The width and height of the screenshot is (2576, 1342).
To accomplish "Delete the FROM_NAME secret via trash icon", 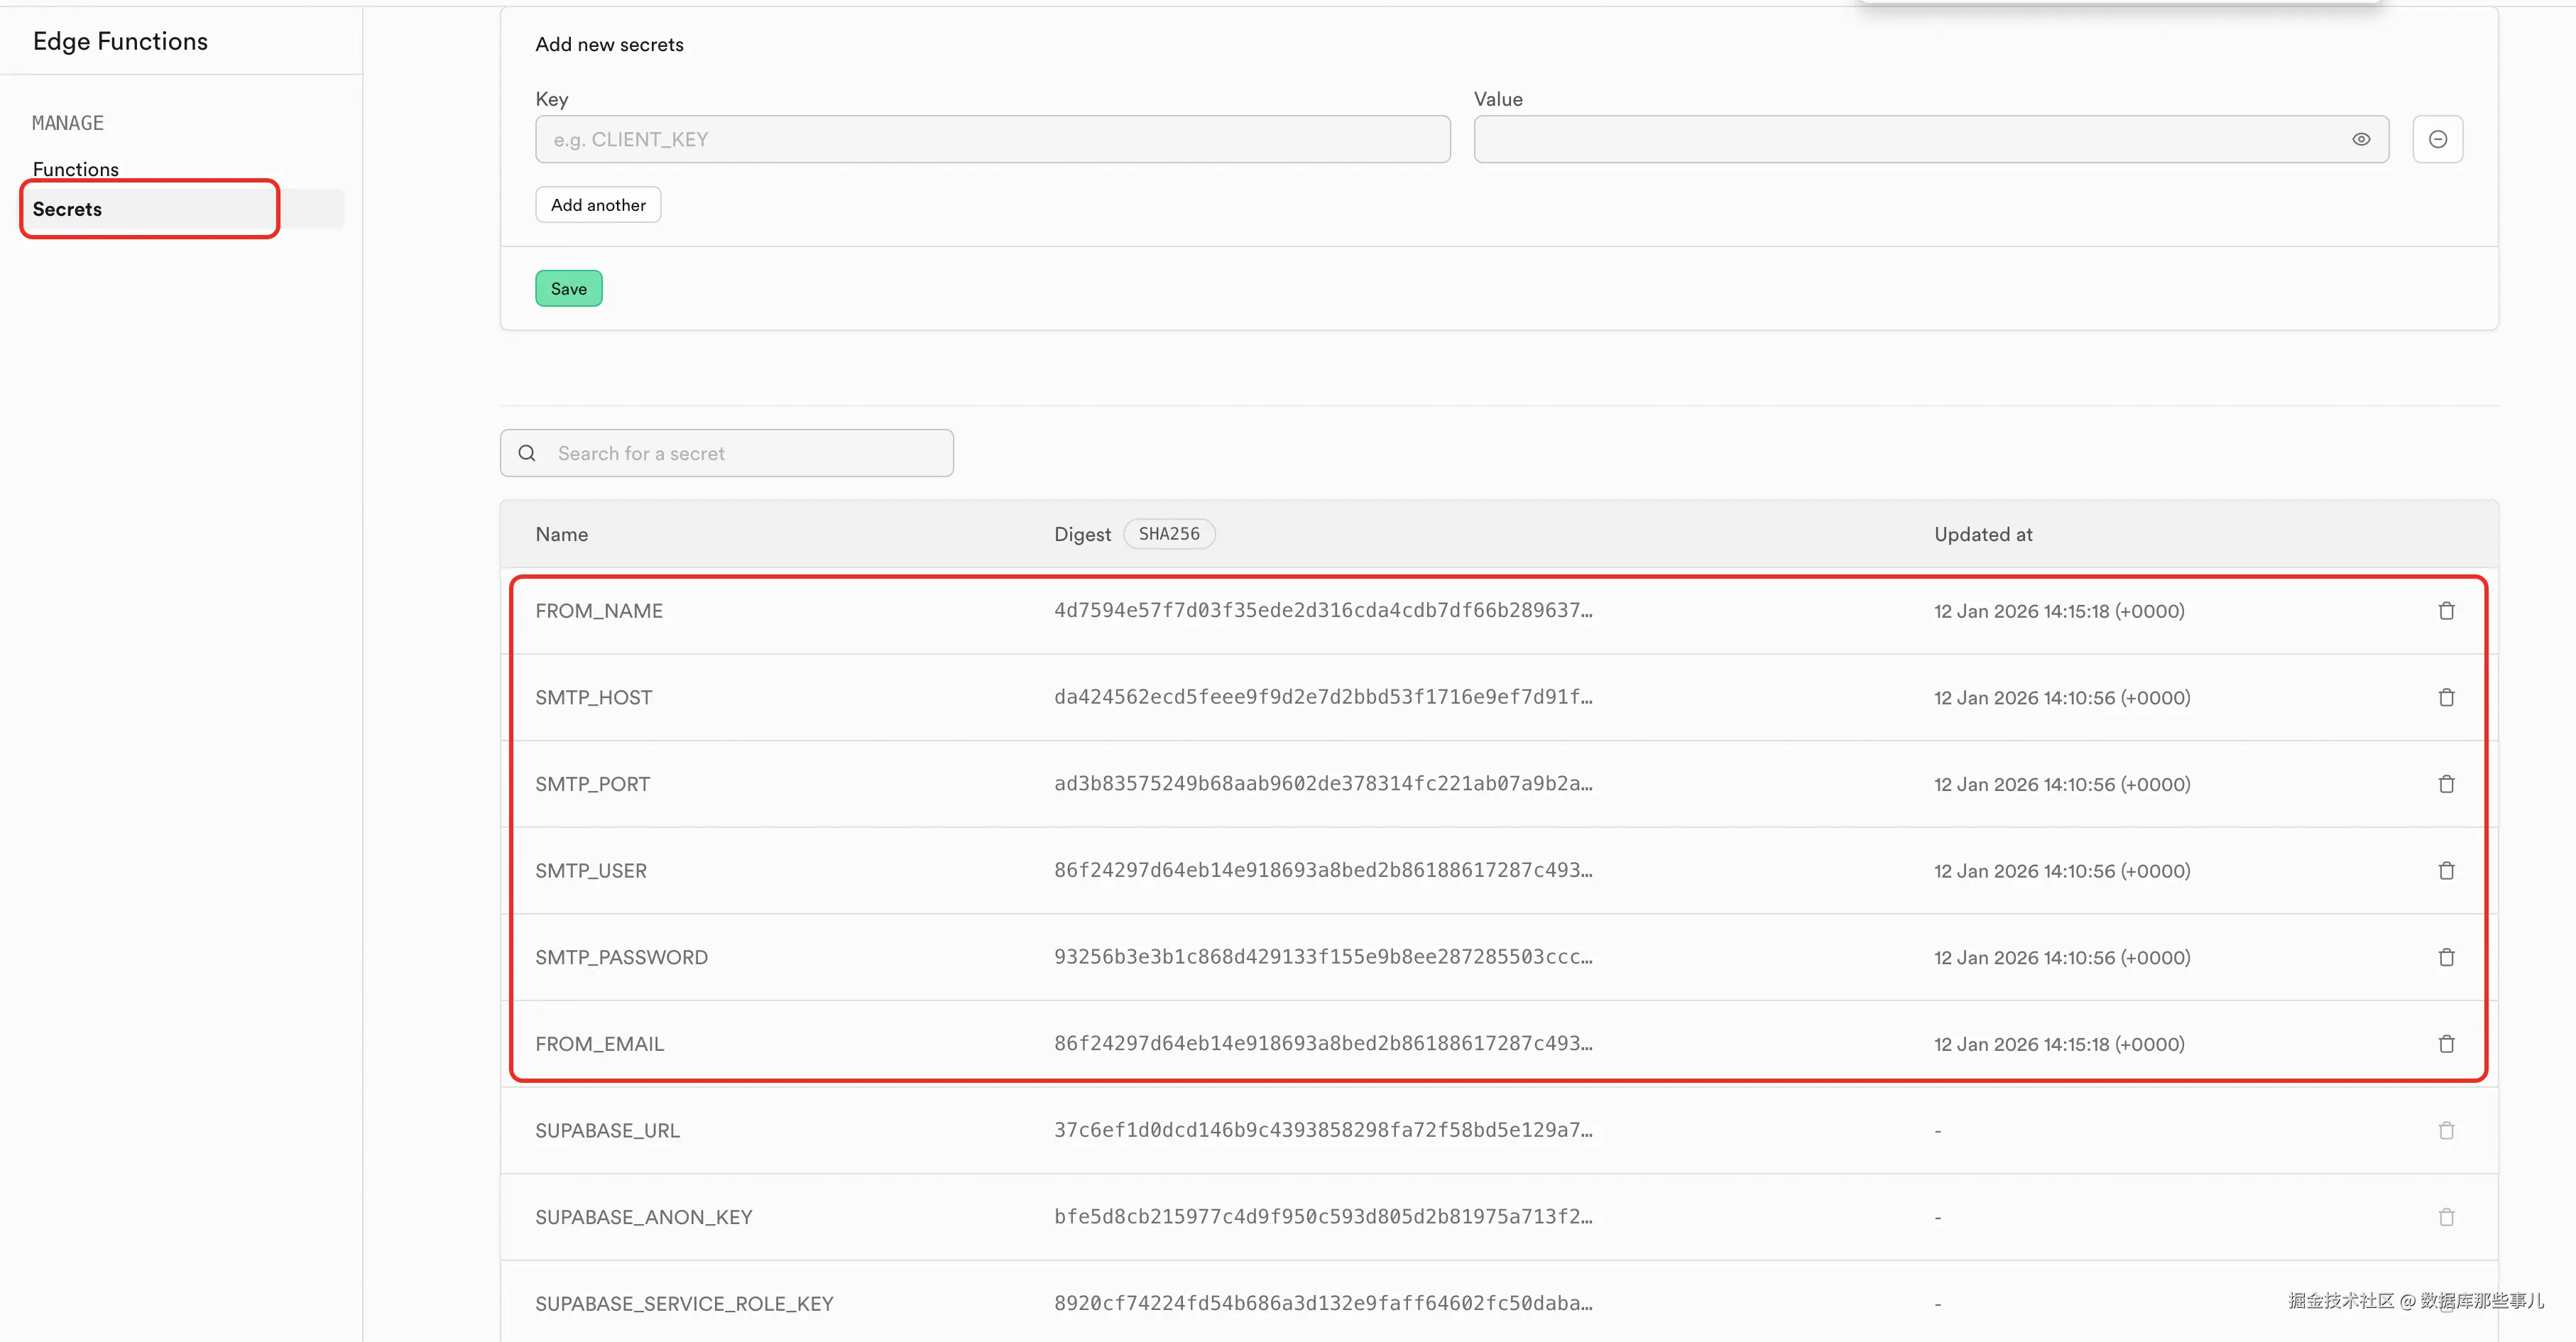I will click(x=2445, y=611).
